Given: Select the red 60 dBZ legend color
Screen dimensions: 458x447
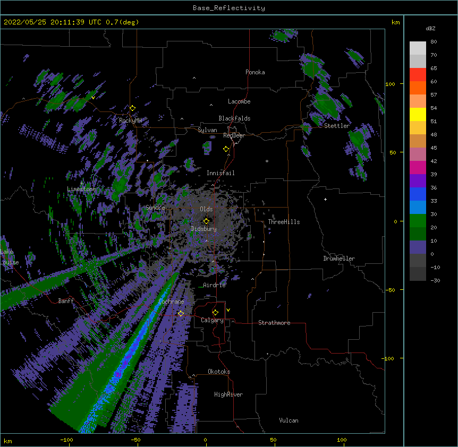Looking at the screenshot, I should click(x=418, y=74).
